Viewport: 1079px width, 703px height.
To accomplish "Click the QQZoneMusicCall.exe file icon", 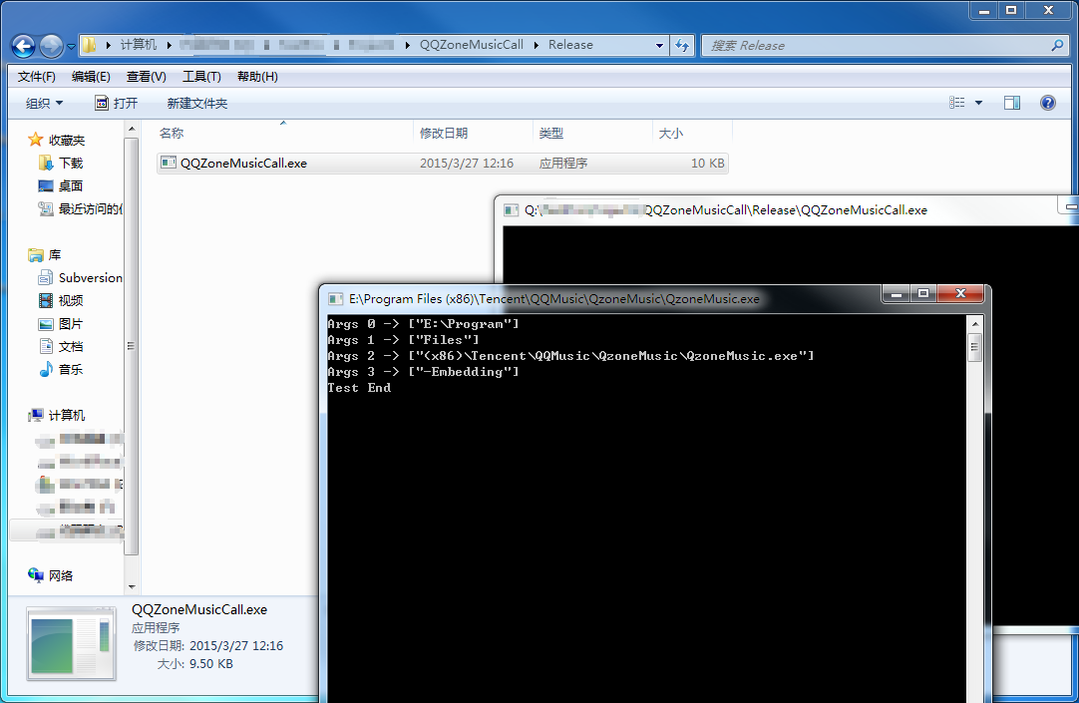I will point(168,163).
